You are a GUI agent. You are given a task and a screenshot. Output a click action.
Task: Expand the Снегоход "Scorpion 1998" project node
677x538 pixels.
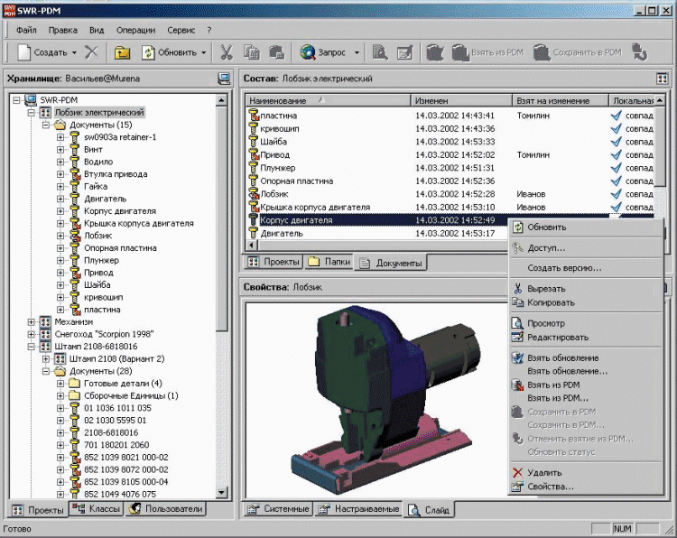[x=32, y=334]
